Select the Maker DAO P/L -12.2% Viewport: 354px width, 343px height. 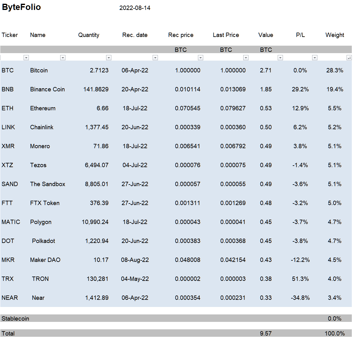[300, 260]
